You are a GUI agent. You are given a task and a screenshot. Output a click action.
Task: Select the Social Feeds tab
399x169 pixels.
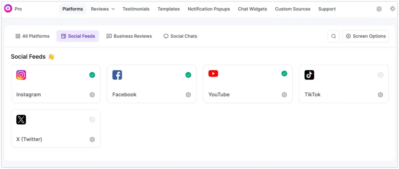pos(78,36)
